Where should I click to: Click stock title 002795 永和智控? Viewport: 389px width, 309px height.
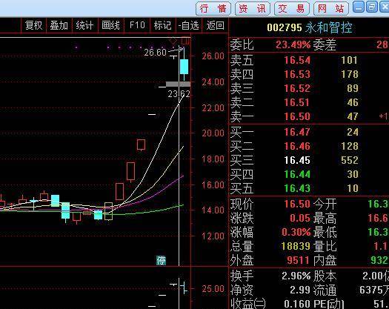click(x=310, y=27)
